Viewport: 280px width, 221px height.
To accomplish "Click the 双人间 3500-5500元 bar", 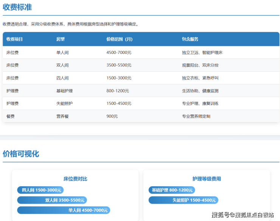I will point(52,200).
